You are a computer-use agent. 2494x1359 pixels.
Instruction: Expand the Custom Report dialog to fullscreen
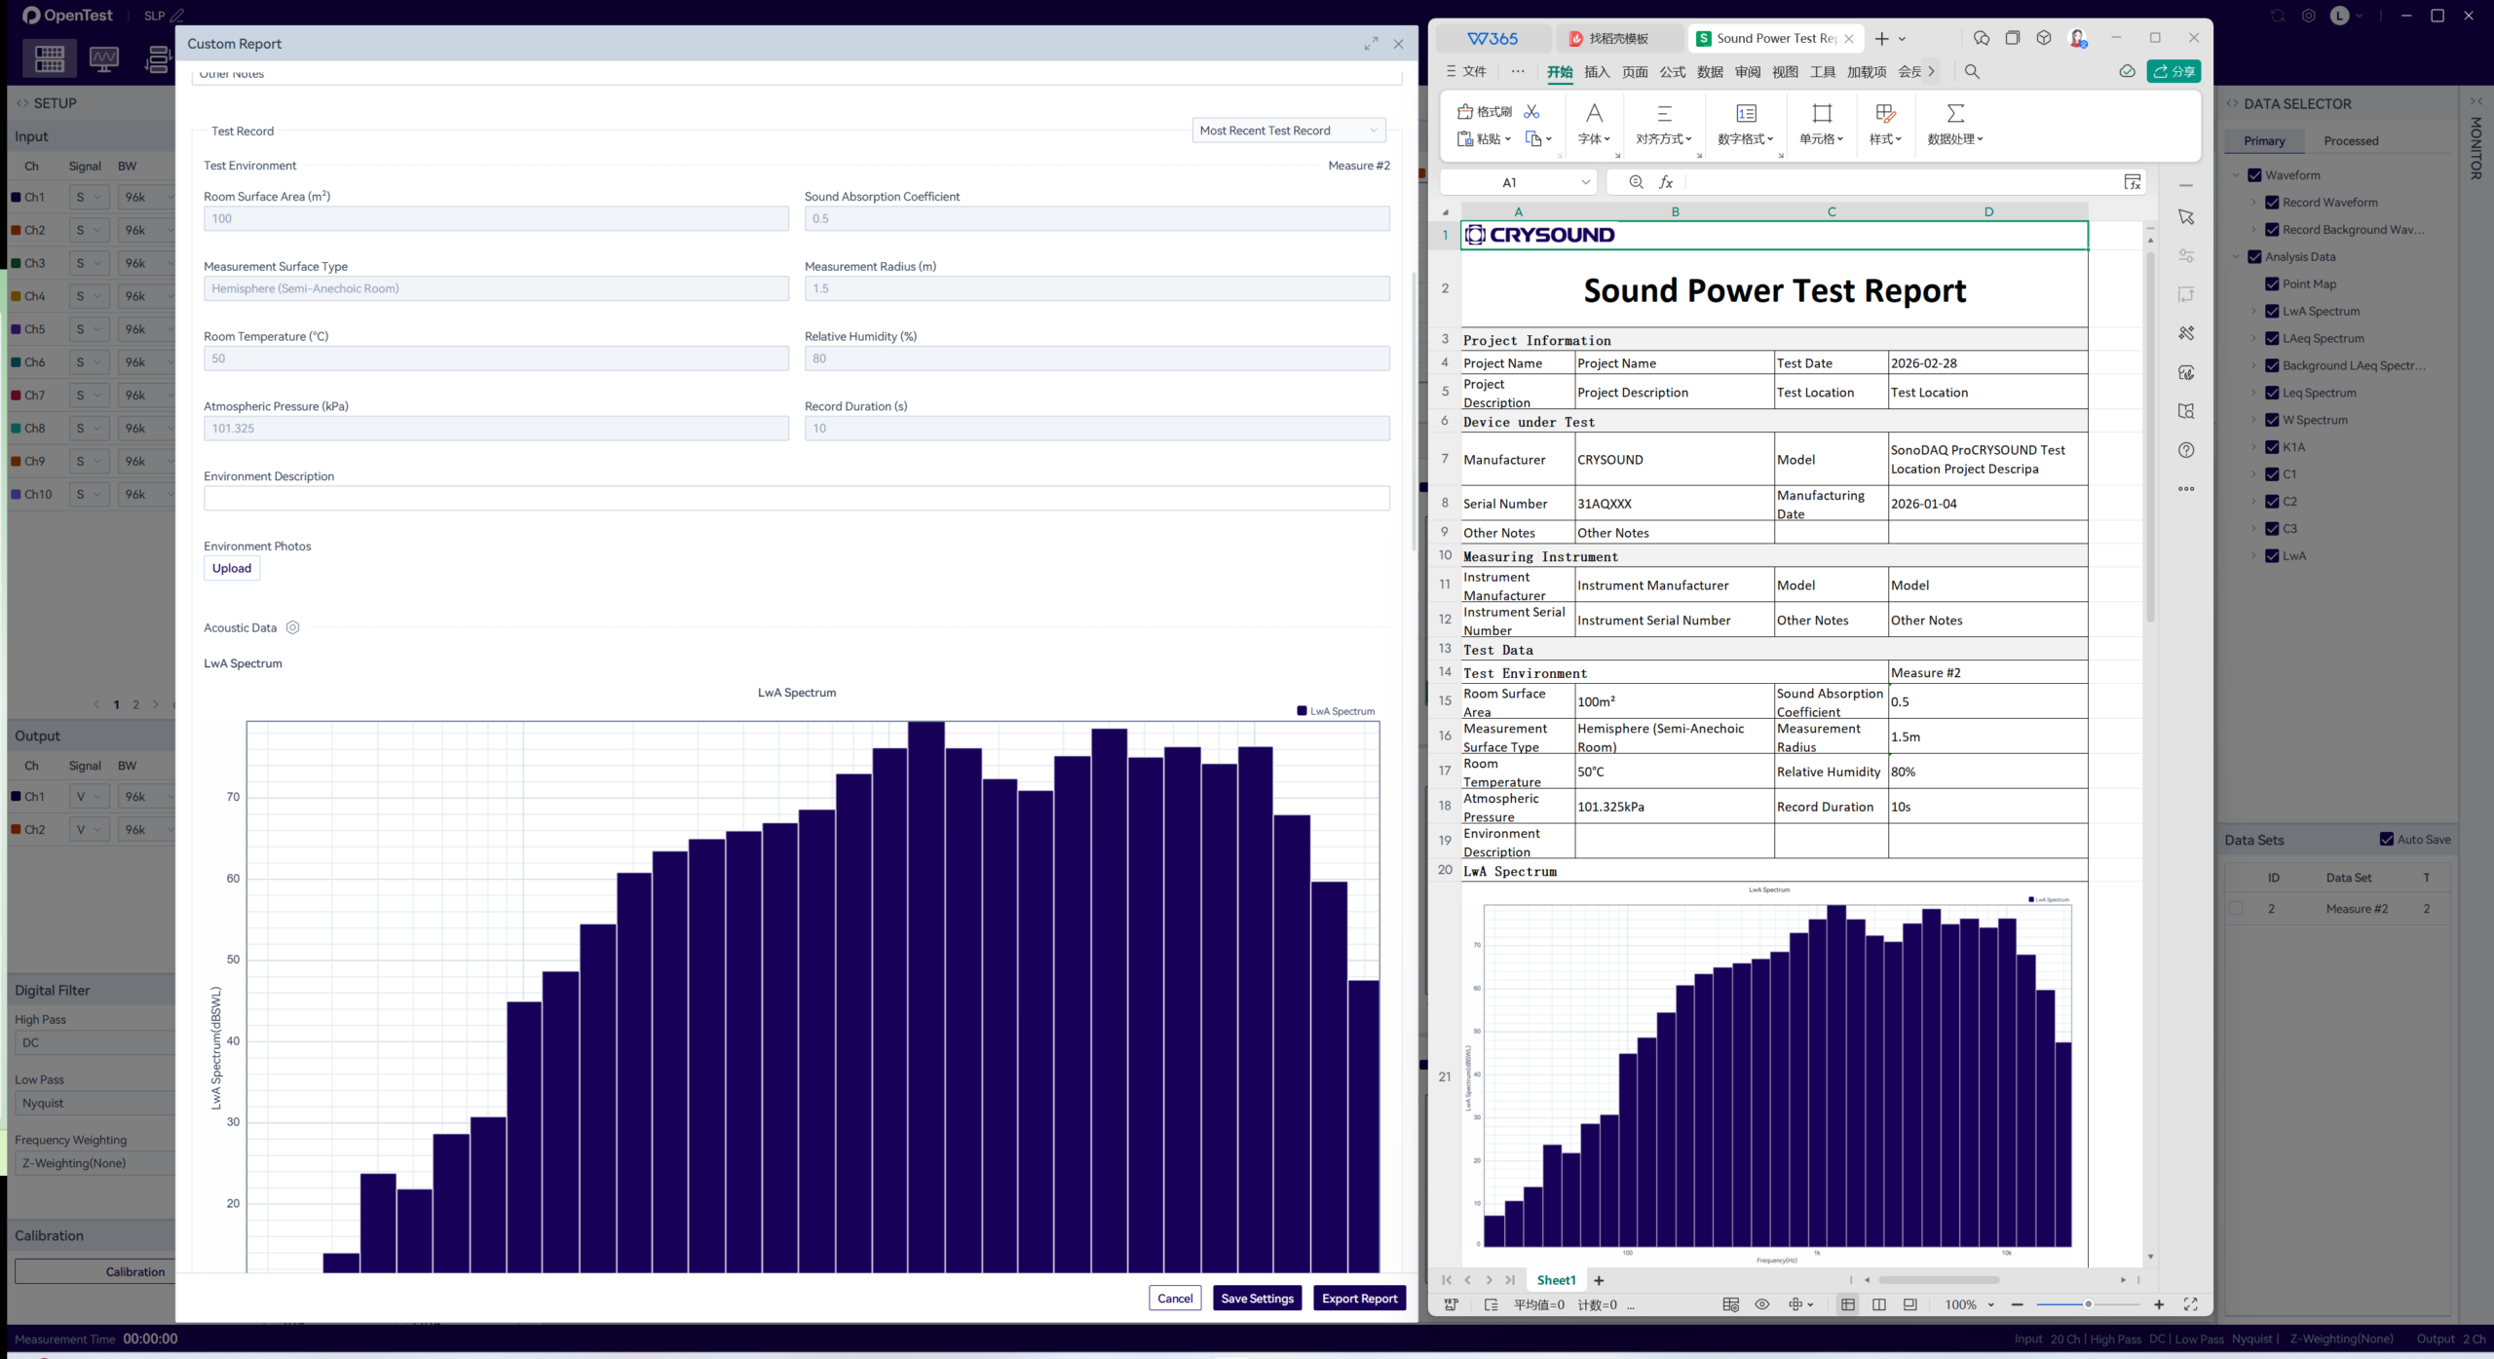(x=1371, y=44)
